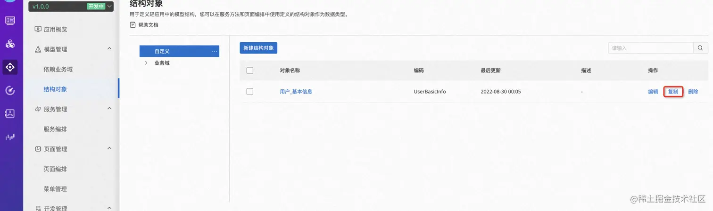Open the 用户_基本信息 object link
The height and width of the screenshot is (211, 713).
296,92
